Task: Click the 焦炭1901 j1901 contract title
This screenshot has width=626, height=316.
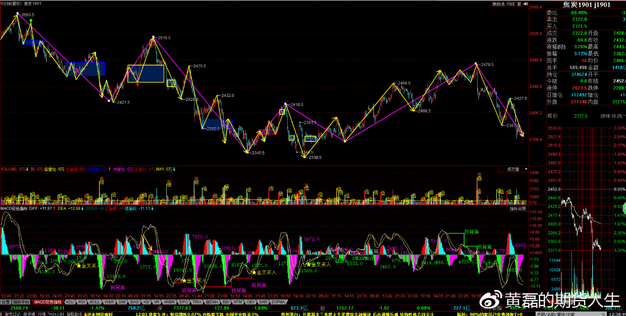Action: 587,5
